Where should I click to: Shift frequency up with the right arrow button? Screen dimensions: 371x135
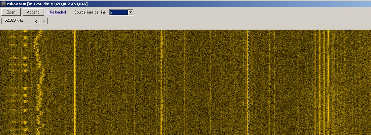pyautogui.click(x=44, y=21)
